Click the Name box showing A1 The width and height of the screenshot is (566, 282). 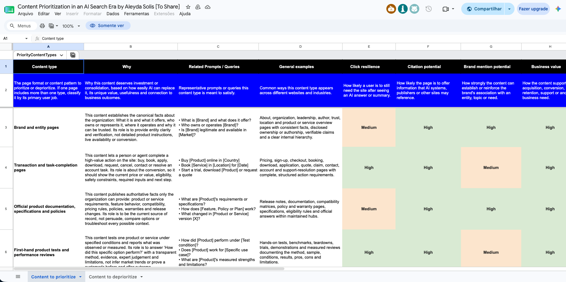(15, 39)
